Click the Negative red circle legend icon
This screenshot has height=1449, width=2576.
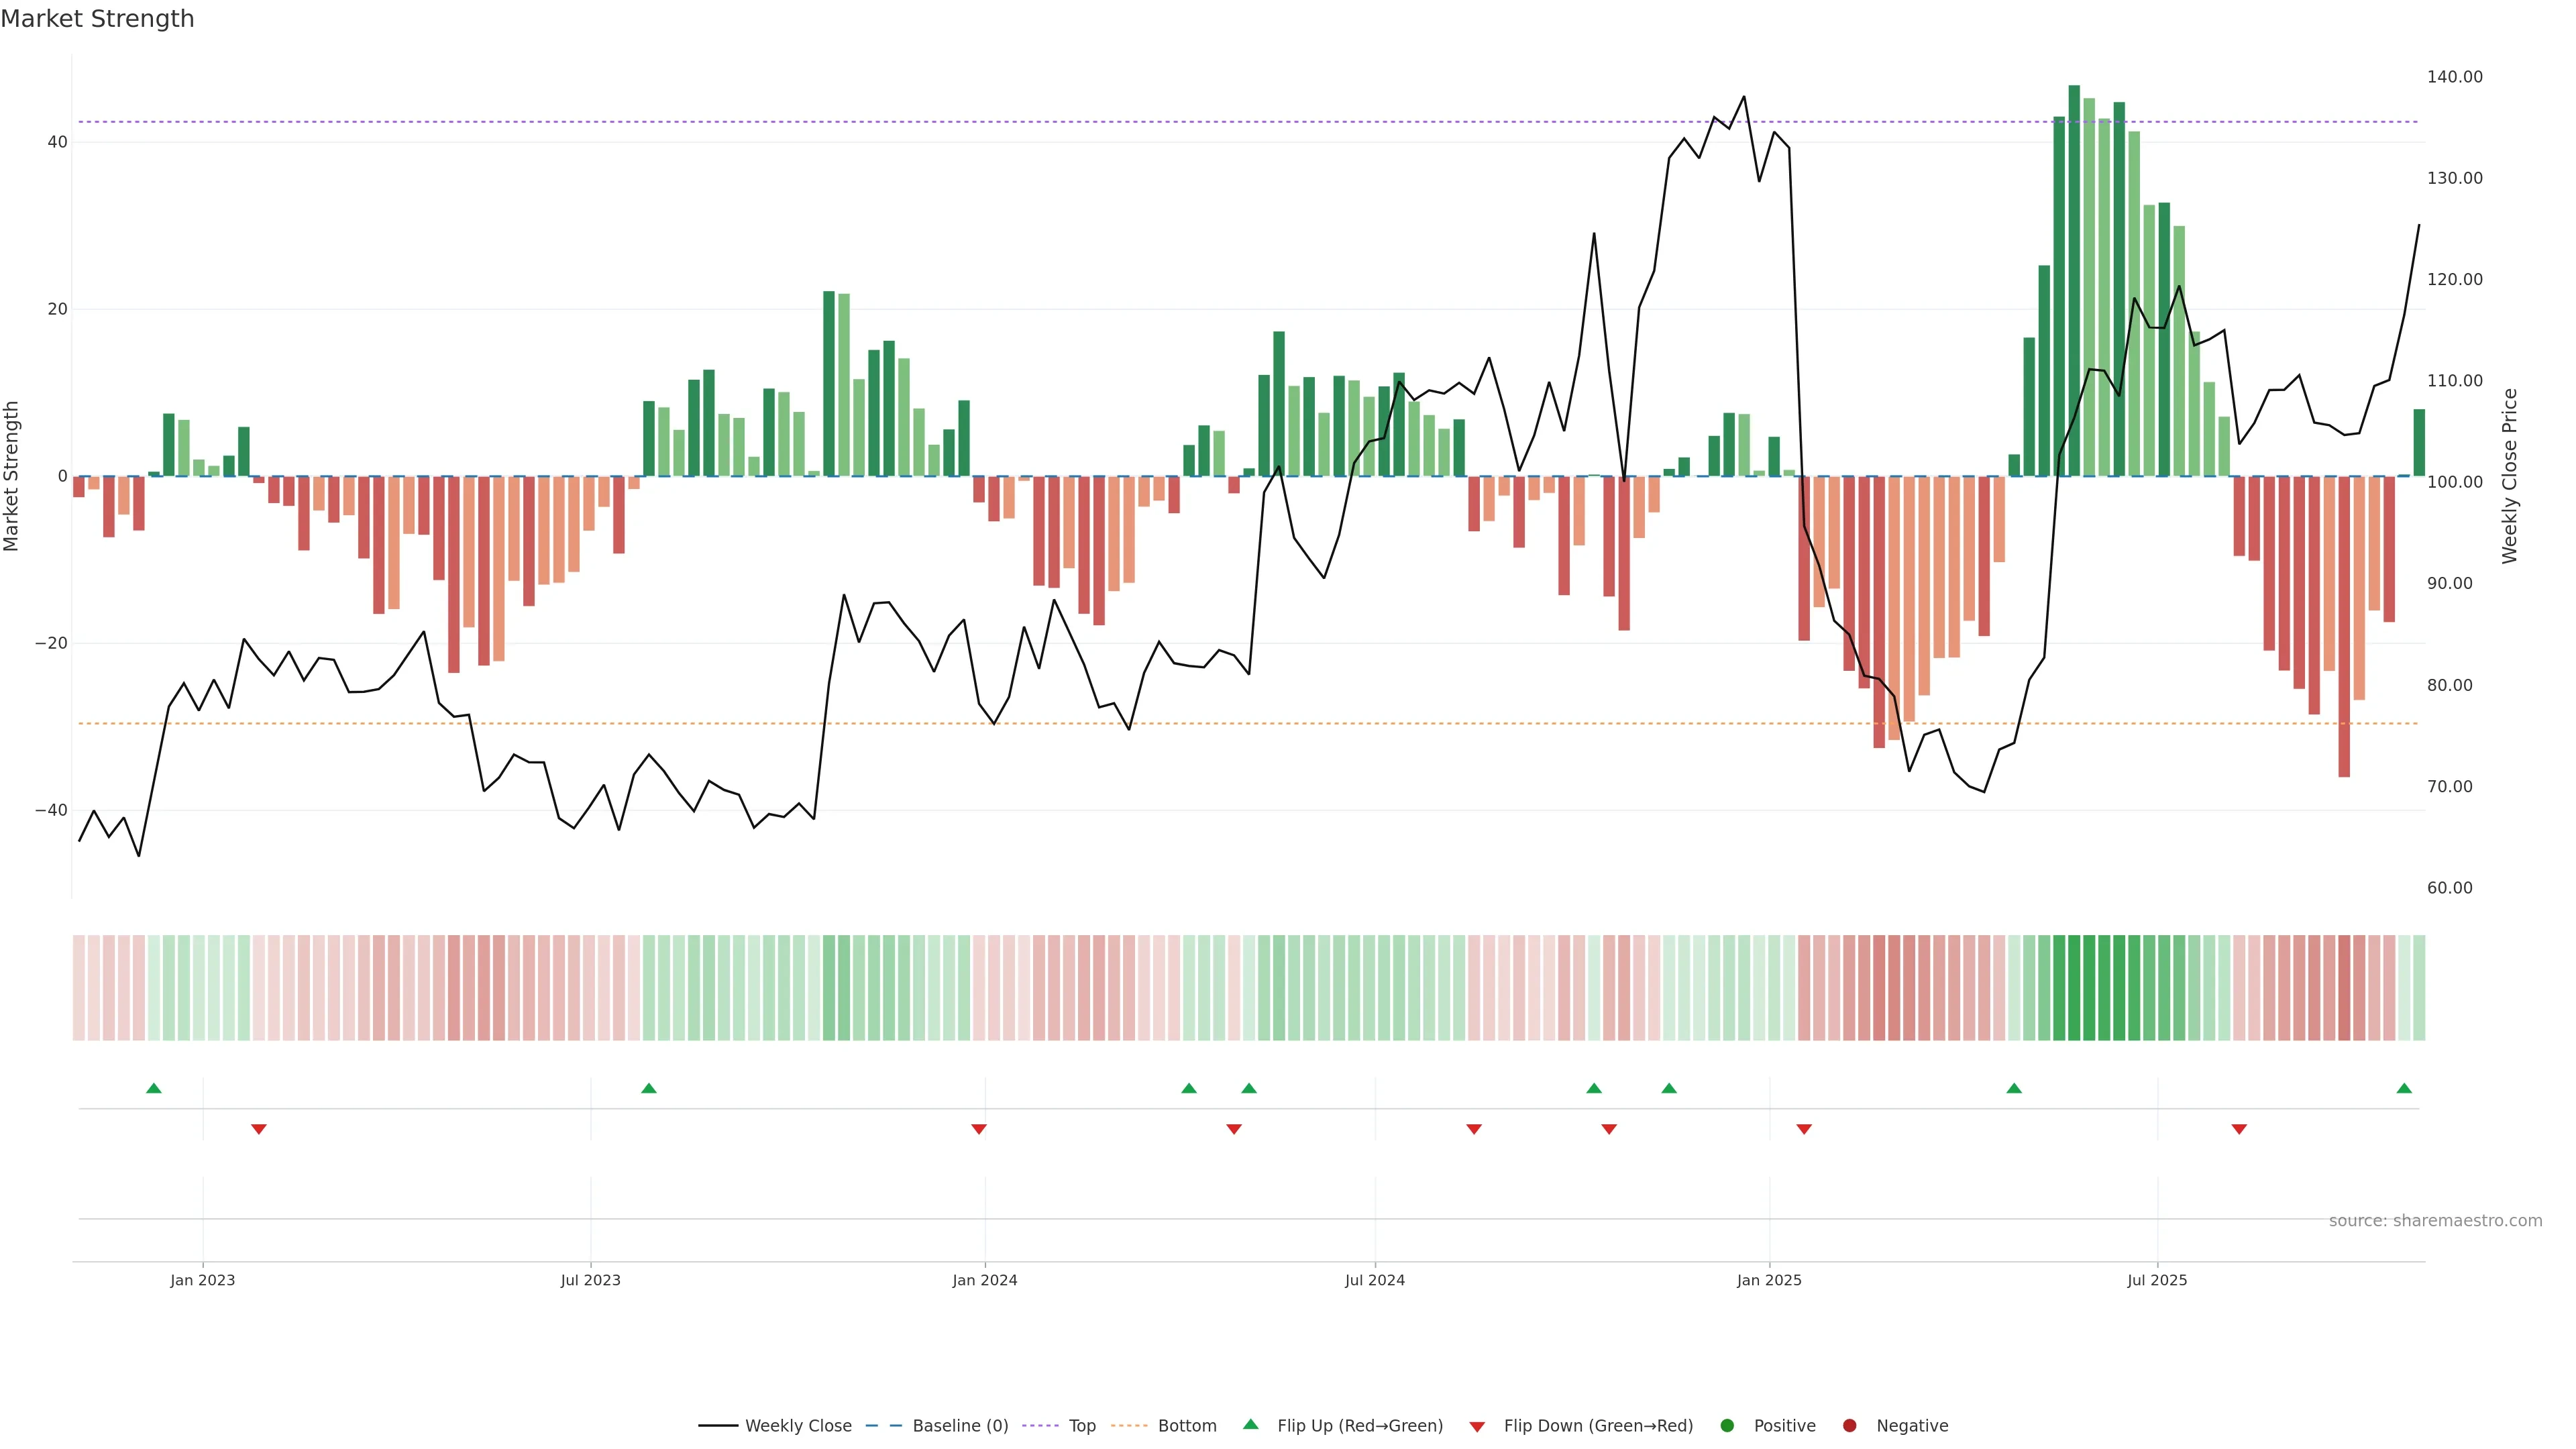(1849, 1426)
